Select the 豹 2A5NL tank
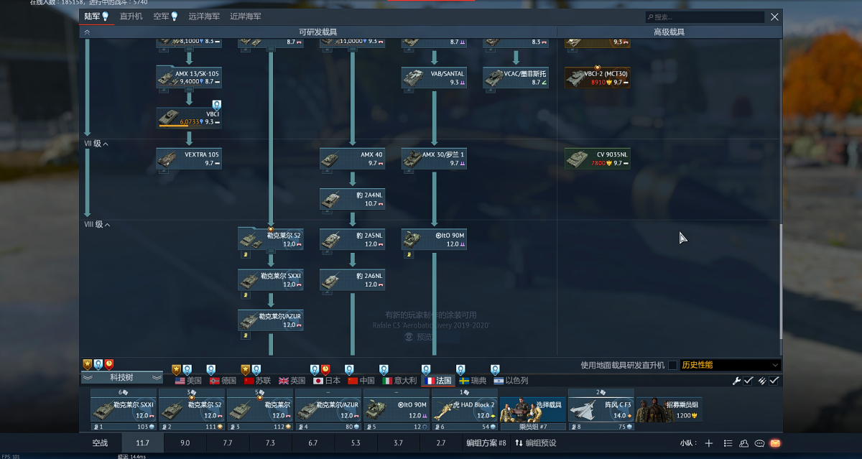 (x=352, y=240)
